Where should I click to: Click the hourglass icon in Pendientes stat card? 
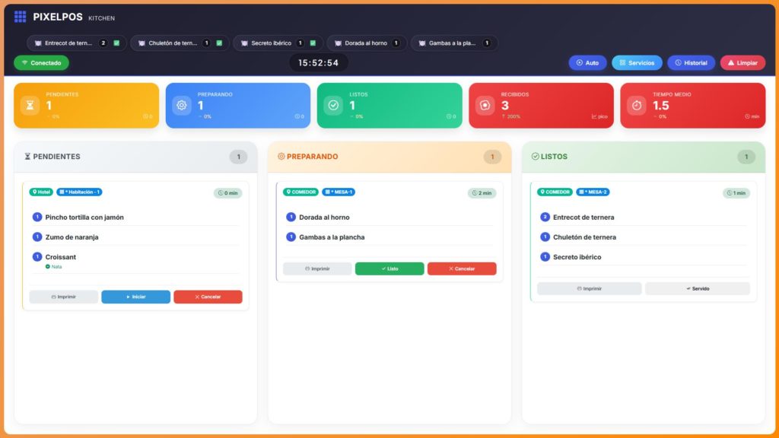coord(30,105)
